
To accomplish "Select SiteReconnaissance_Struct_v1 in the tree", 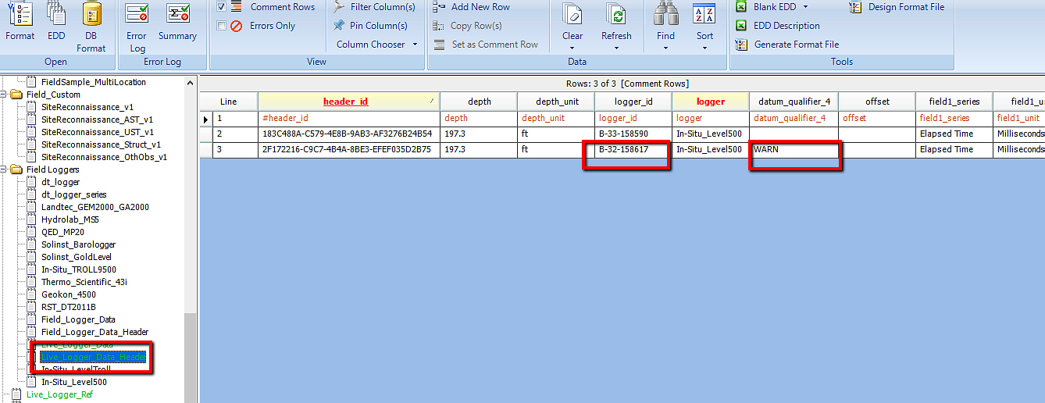I will click(101, 144).
